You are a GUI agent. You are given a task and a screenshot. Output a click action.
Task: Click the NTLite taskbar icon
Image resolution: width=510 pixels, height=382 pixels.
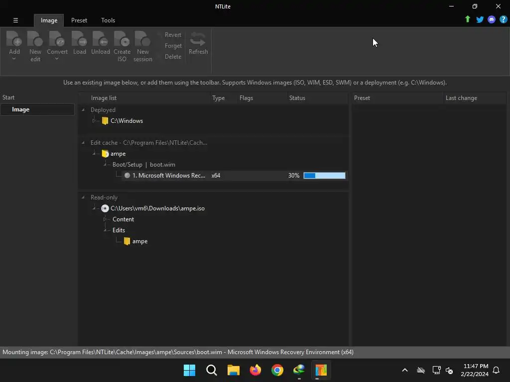tap(321, 370)
